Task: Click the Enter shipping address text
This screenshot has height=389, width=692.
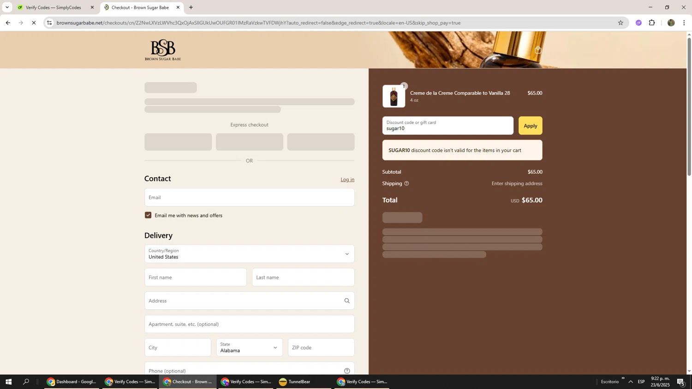Action: [517, 183]
